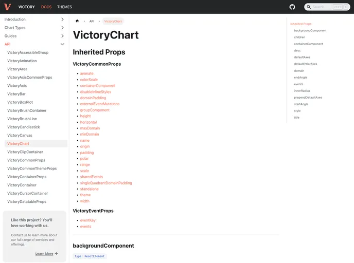
Task: Follow the theme prop link
Action: click(x=85, y=195)
